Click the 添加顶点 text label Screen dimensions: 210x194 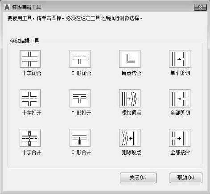pyautogui.click(x=131, y=113)
